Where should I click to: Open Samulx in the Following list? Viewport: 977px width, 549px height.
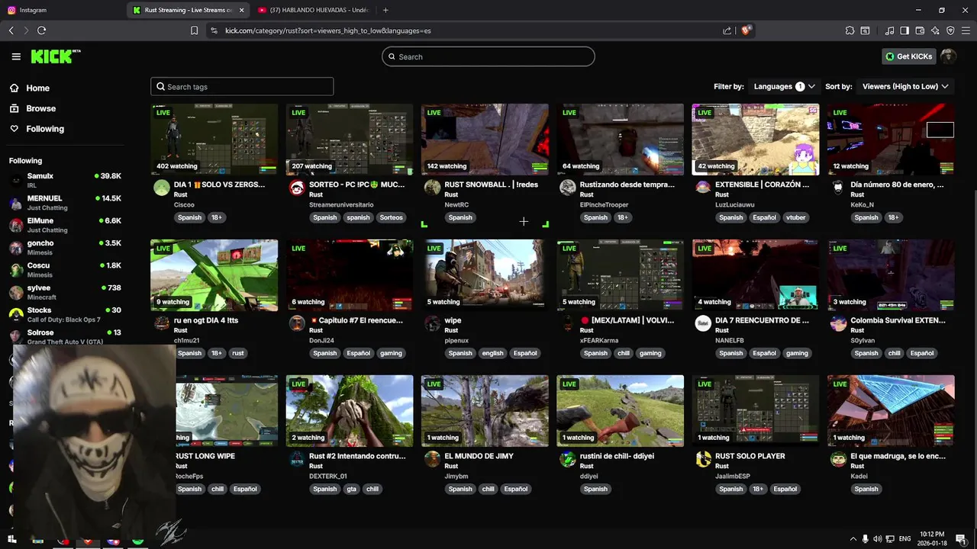point(65,180)
